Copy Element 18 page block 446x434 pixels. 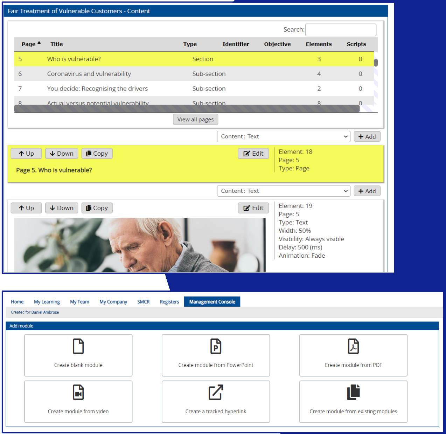click(97, 154)
